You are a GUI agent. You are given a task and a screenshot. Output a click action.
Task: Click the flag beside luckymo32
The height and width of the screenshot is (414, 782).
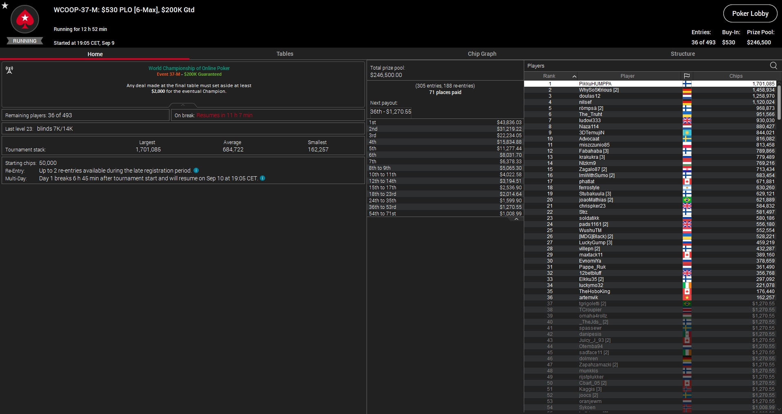click(687, 285)
